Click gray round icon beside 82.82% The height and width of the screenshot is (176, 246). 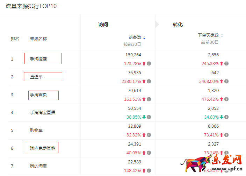click(149, 135)
